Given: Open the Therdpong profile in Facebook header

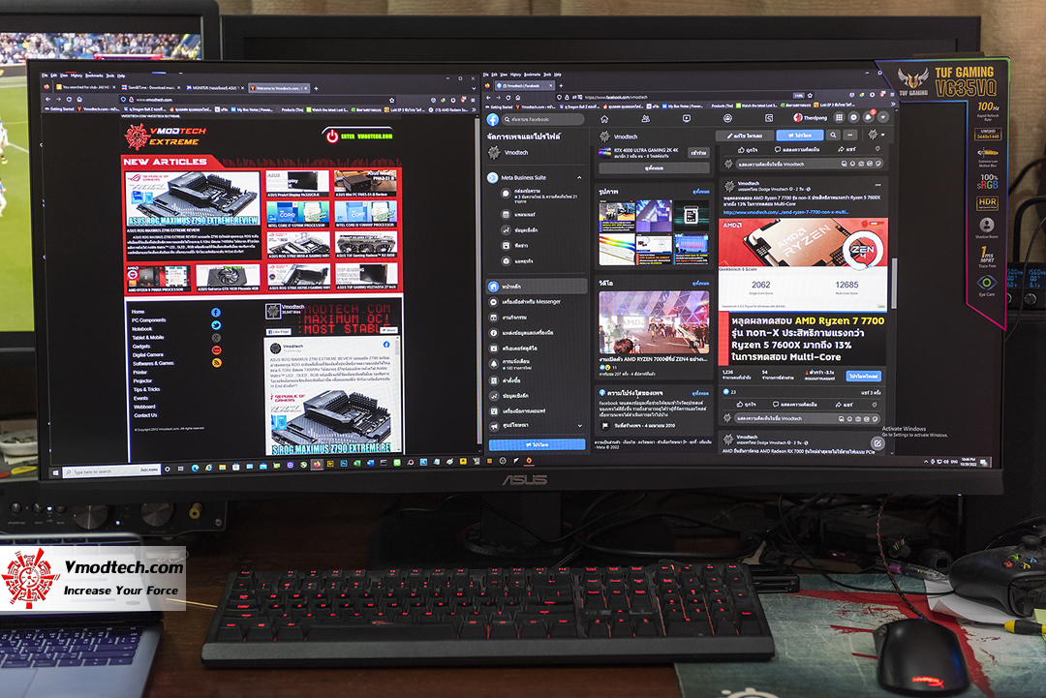Looking at the screenshot, I should tap(810, 118).
